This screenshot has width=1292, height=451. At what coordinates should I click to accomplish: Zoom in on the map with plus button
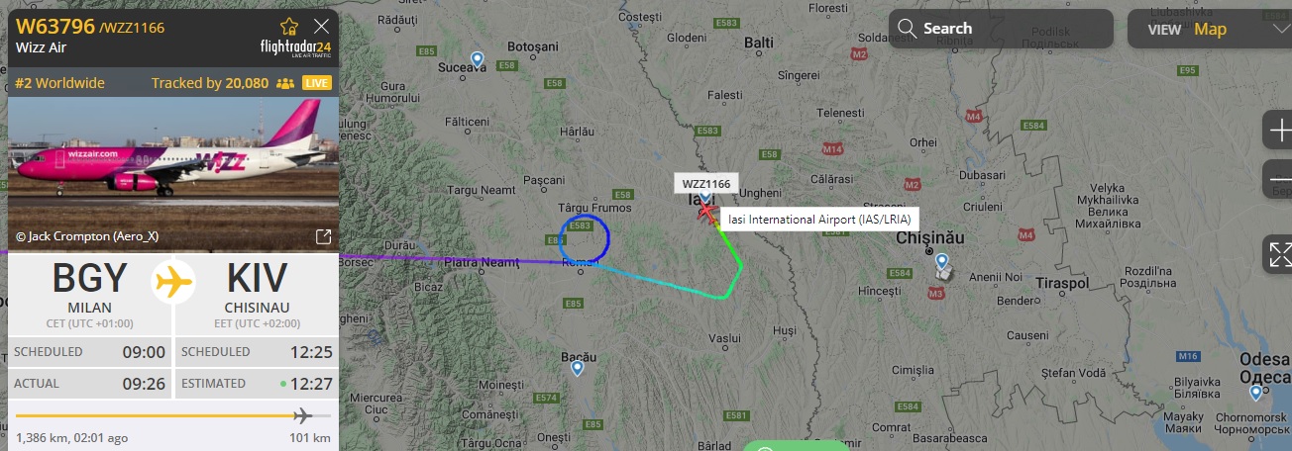tap(1280, 130)
